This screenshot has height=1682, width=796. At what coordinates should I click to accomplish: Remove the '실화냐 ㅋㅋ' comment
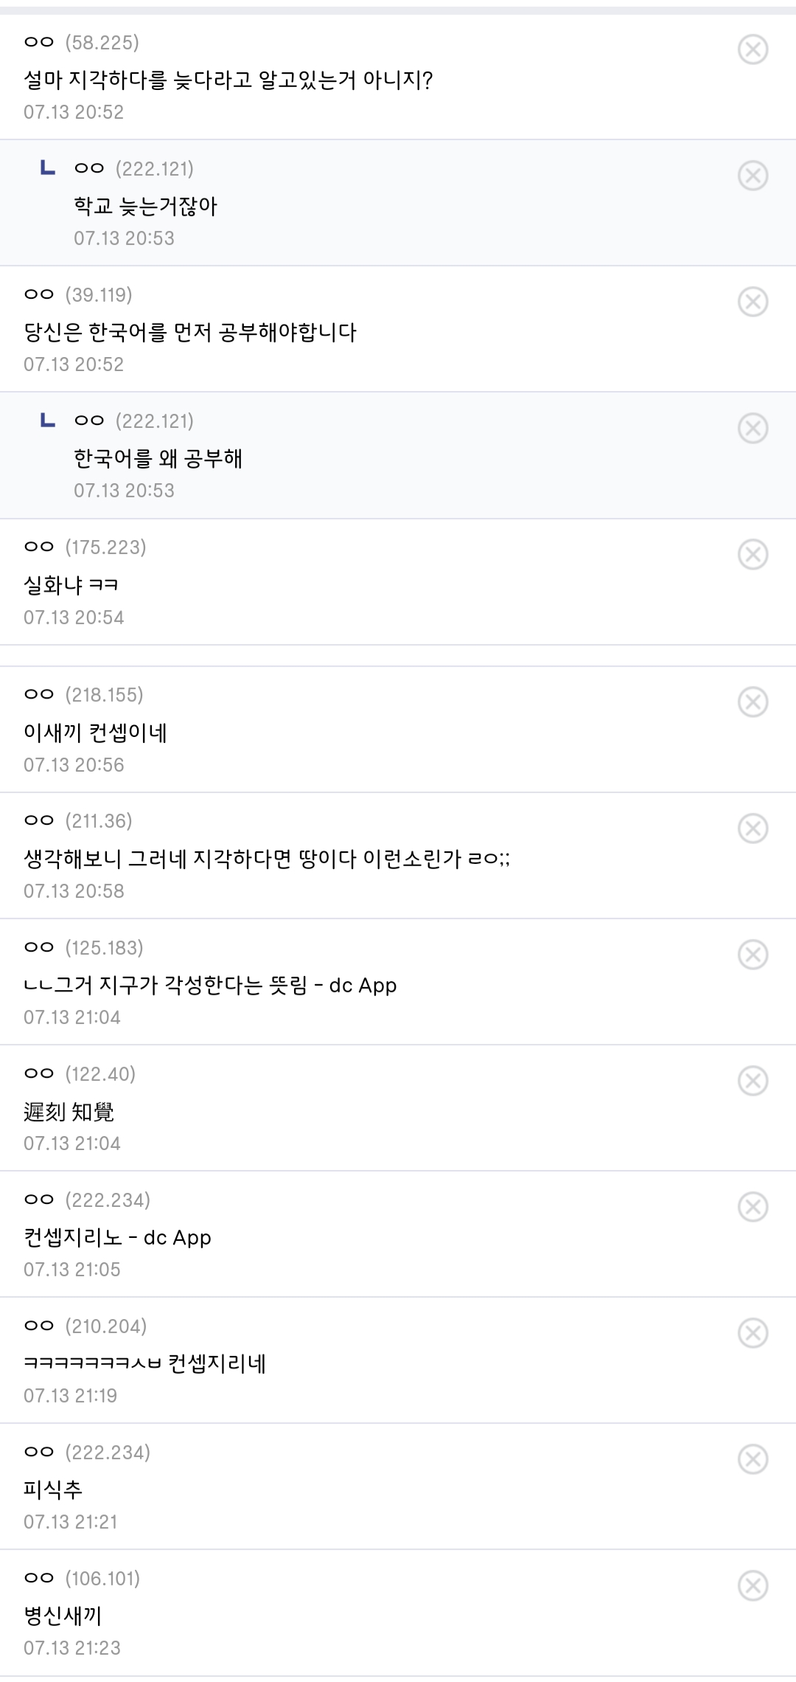coord(753,555)
